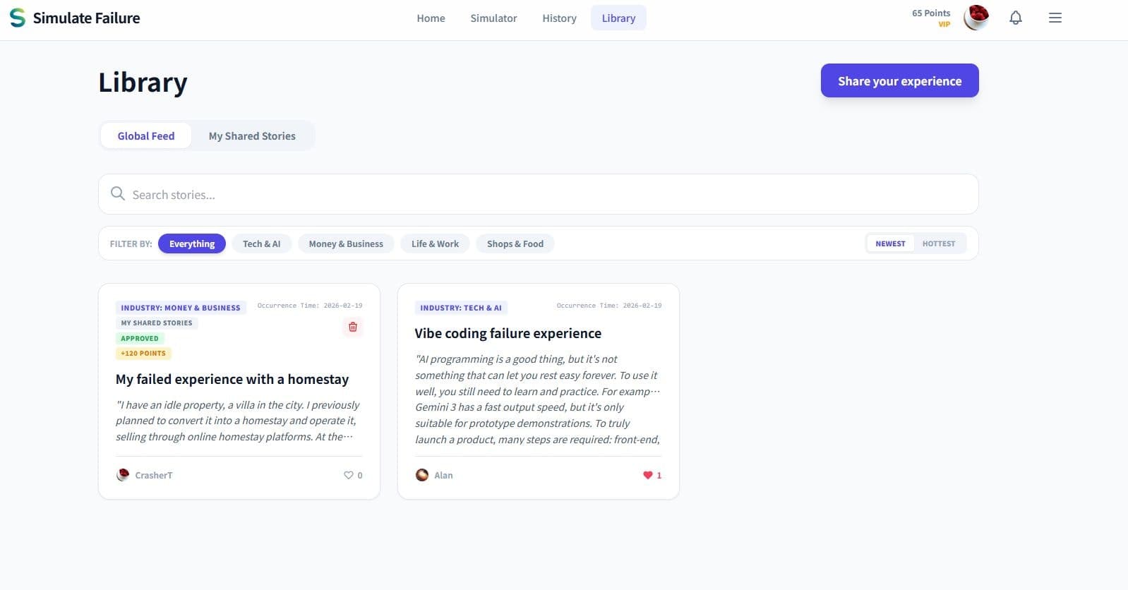Filter by Money & Business
The width and height of the screenshot is (1128, 590).
[346, 243]
